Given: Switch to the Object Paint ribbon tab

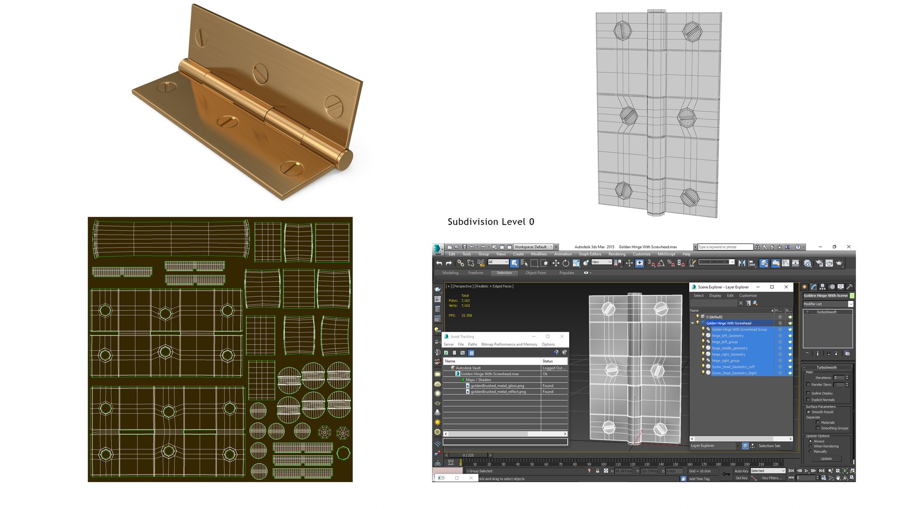Looking at the screenshot, I should [535, 273].
